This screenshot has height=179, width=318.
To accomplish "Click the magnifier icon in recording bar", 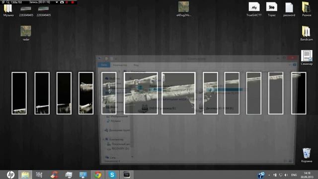I will coord(8,2).
